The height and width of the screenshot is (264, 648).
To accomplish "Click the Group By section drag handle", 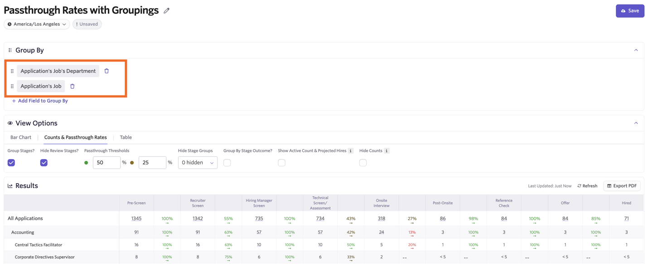I will coord(10,50).
